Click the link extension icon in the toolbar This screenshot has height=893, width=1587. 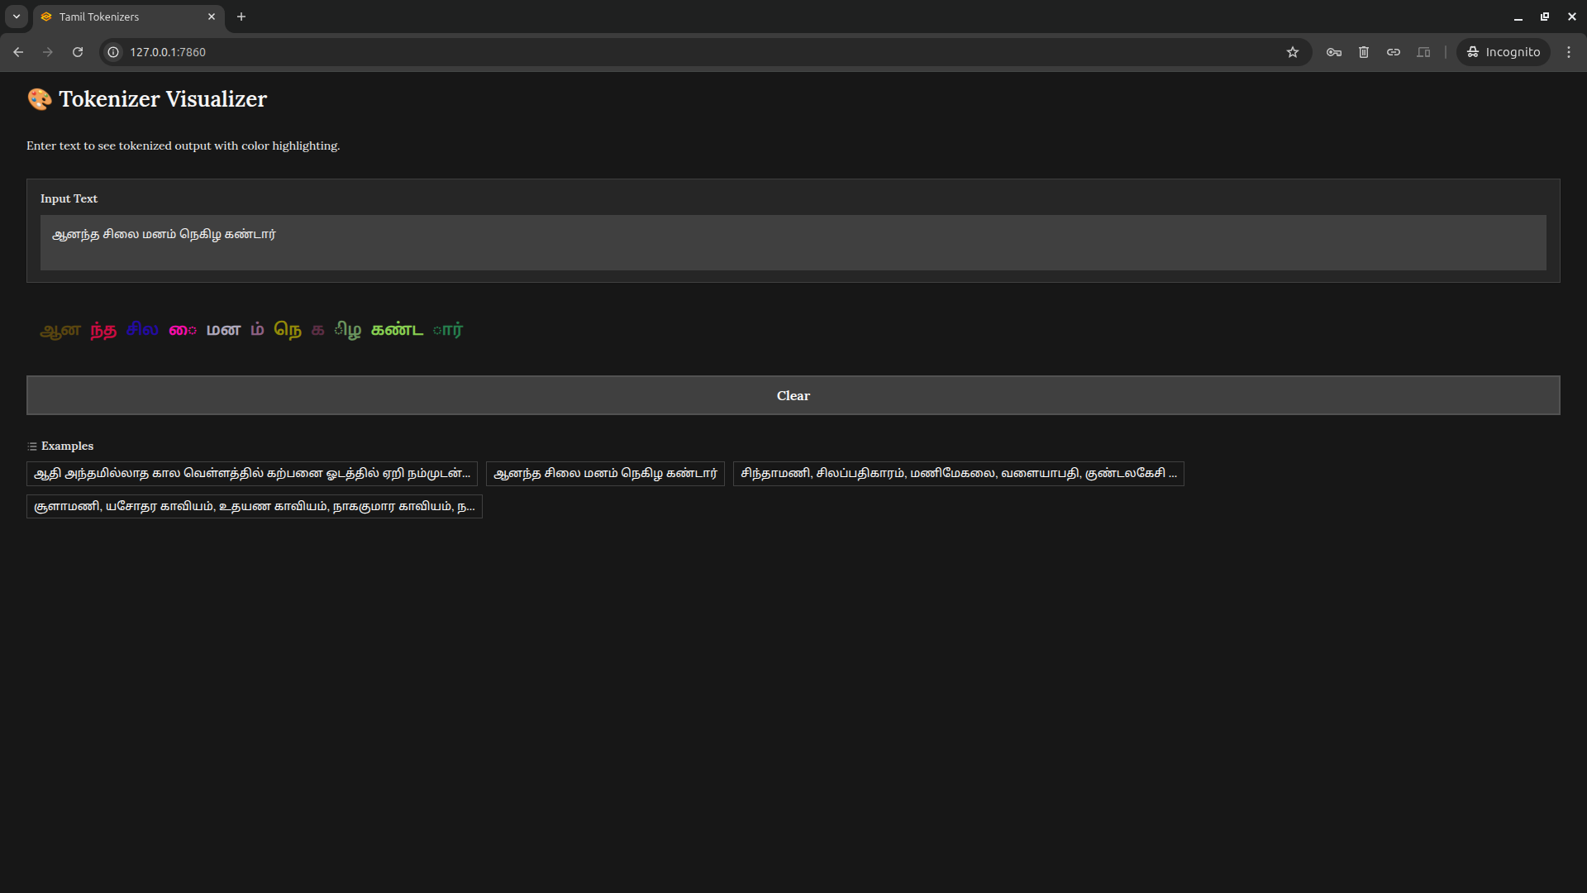point(1394,52)
